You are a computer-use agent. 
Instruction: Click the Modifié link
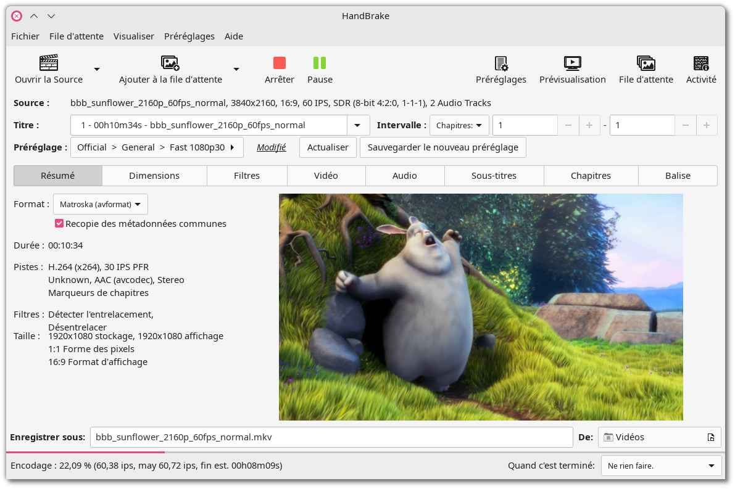click(x=272, y=147)
